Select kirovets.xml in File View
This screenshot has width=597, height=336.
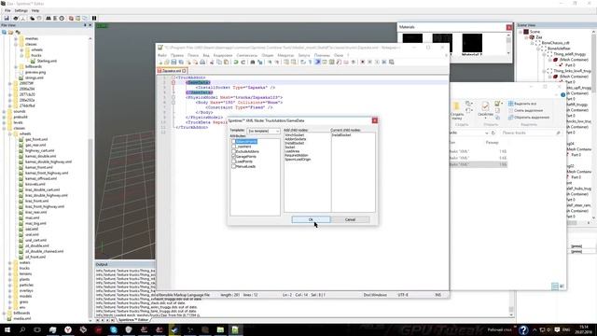(35, 184)
